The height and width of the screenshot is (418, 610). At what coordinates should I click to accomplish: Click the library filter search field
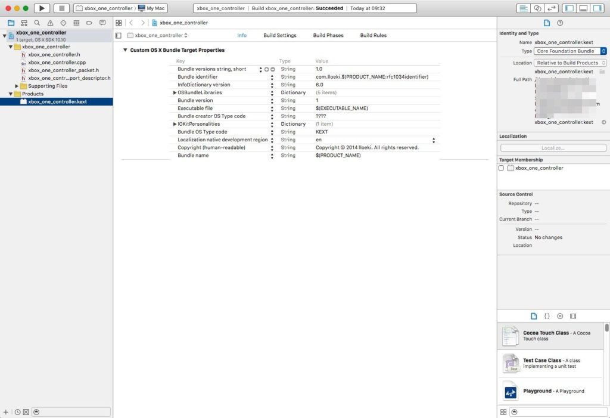point(559,412)
